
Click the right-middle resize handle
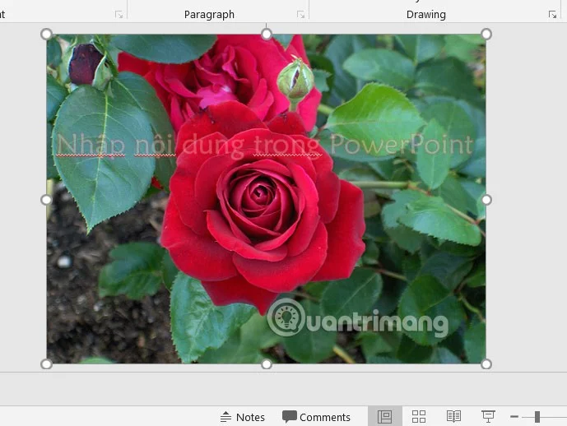point(486,199)
